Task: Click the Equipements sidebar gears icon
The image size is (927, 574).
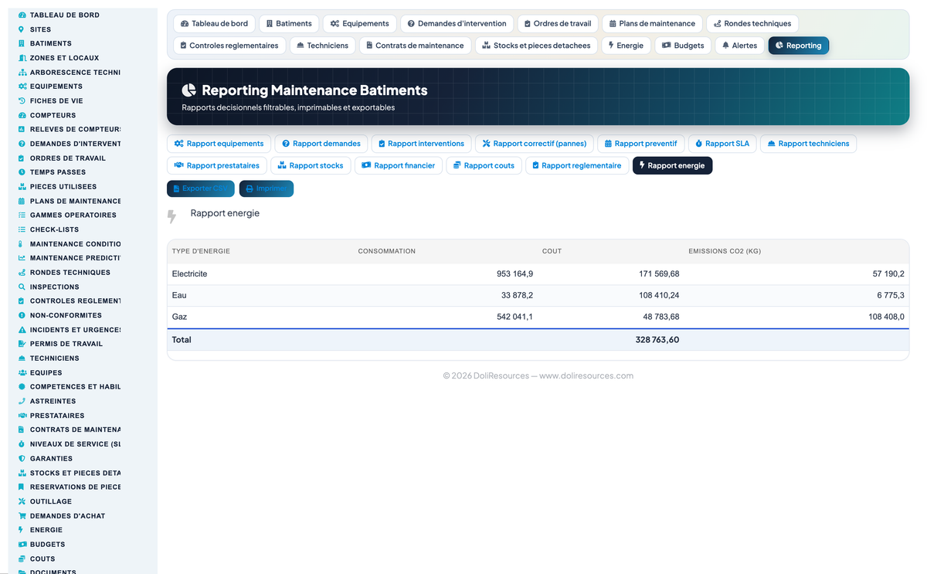Action: (22, 87)
